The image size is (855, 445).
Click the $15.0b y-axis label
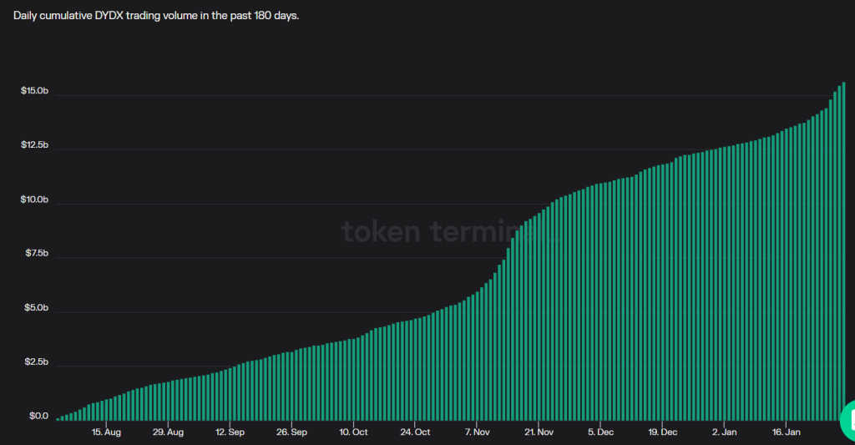[x=34, y=90]
